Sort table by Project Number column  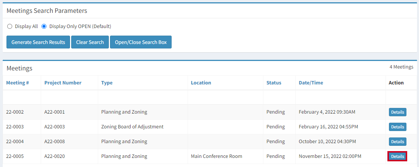coord(63,83)
